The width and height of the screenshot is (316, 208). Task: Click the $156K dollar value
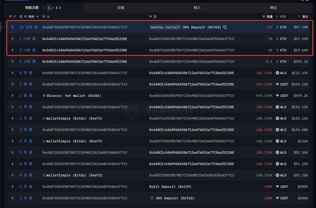click(x=303, y=141)
